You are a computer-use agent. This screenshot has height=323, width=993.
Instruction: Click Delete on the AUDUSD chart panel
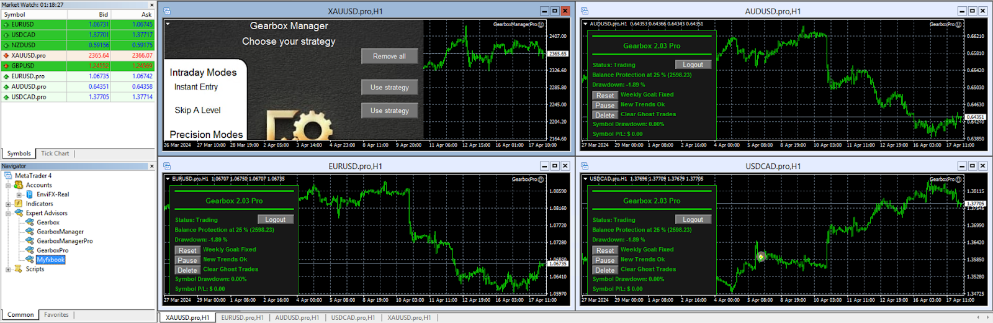tap(605, 116)
